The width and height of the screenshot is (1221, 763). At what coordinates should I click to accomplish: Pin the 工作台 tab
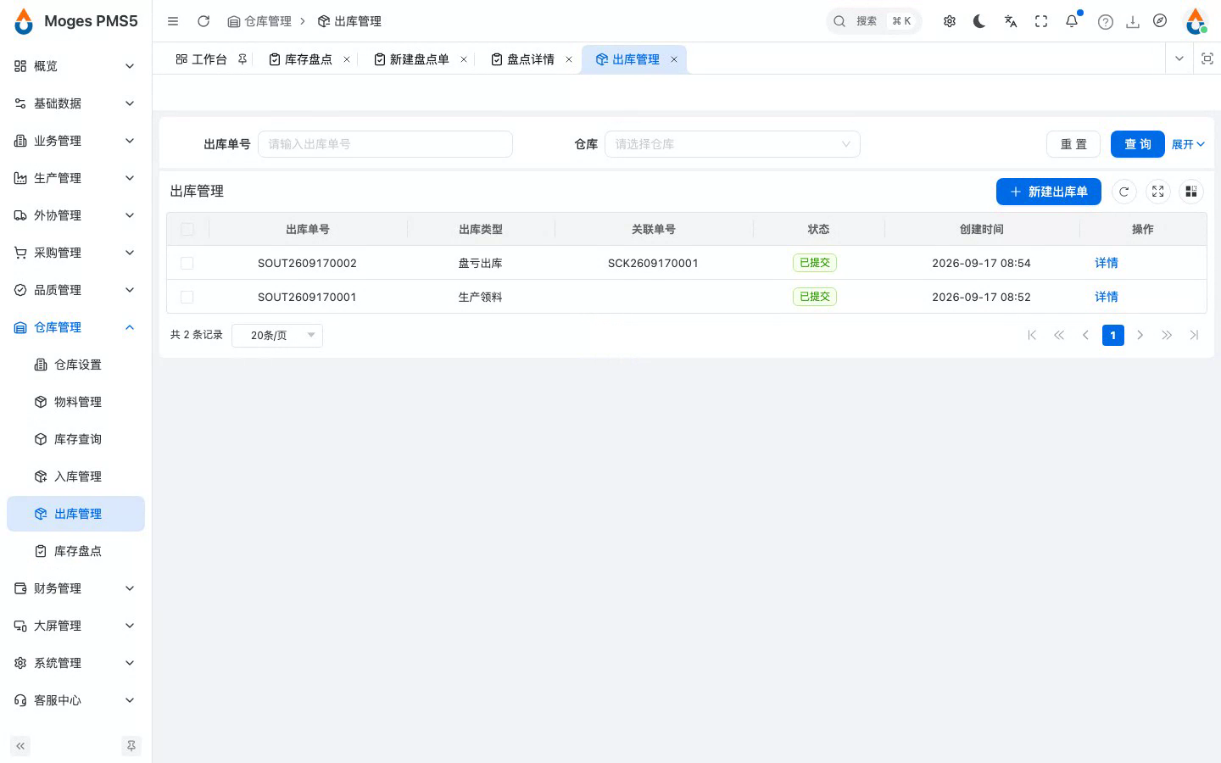click(x=243, y=59)
